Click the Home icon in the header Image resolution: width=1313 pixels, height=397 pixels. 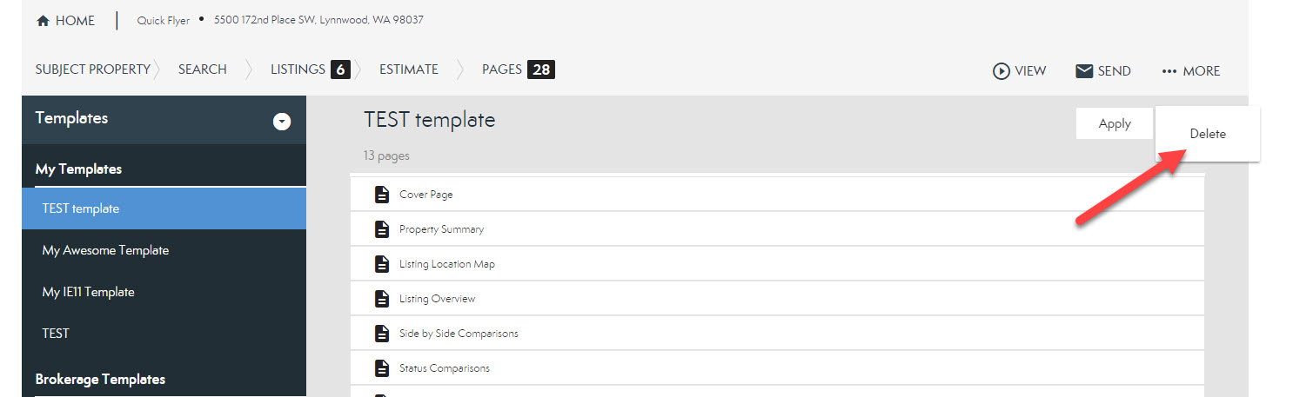[x=43, y=21]
